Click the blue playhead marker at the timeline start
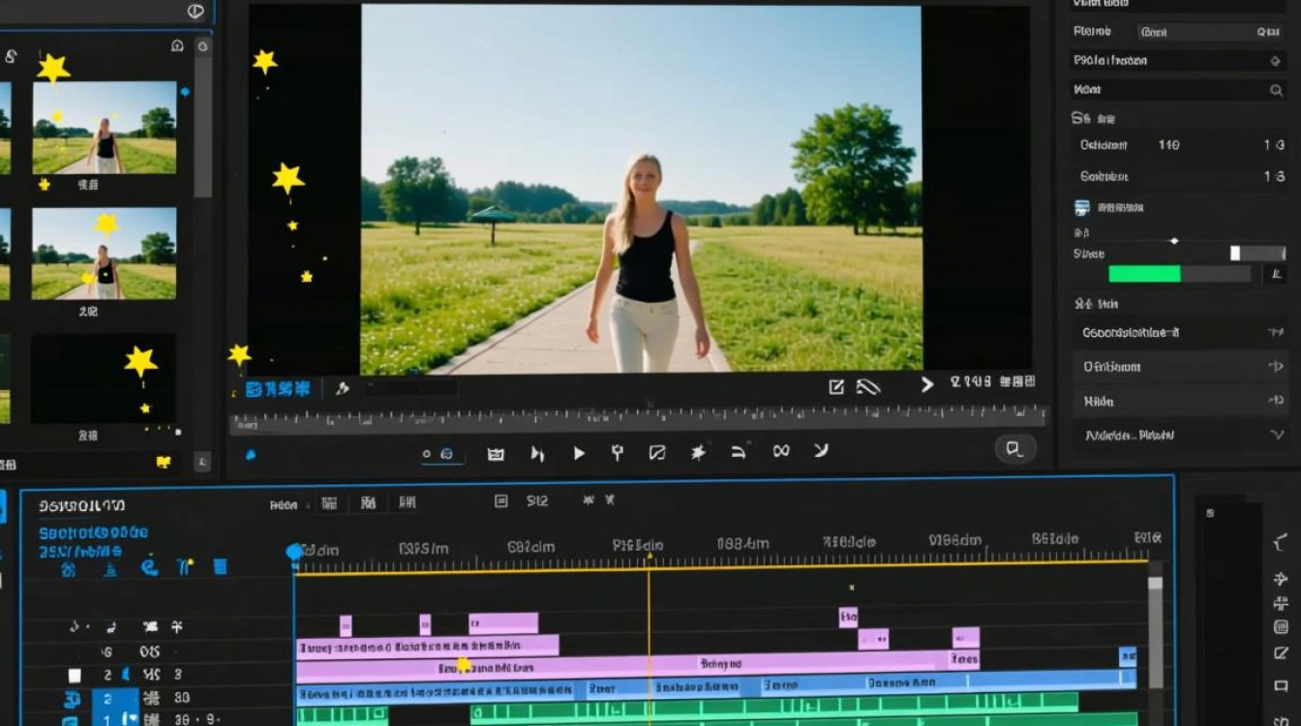 [x=294, y=552]
